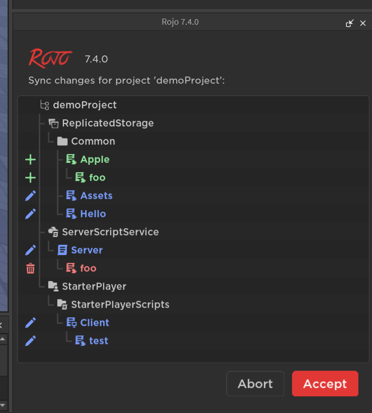Click the pencil edit icon beside Client

[31, 323]
